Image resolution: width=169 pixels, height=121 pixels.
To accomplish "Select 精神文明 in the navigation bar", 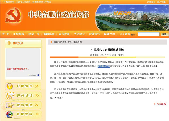I will 110,34.
